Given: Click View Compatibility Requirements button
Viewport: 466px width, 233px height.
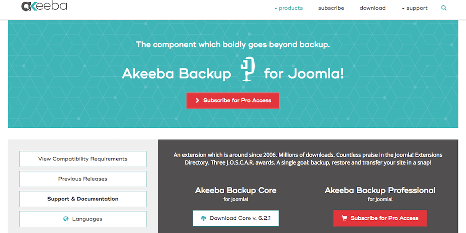Looking at the screenshot, I should (83, 159).
